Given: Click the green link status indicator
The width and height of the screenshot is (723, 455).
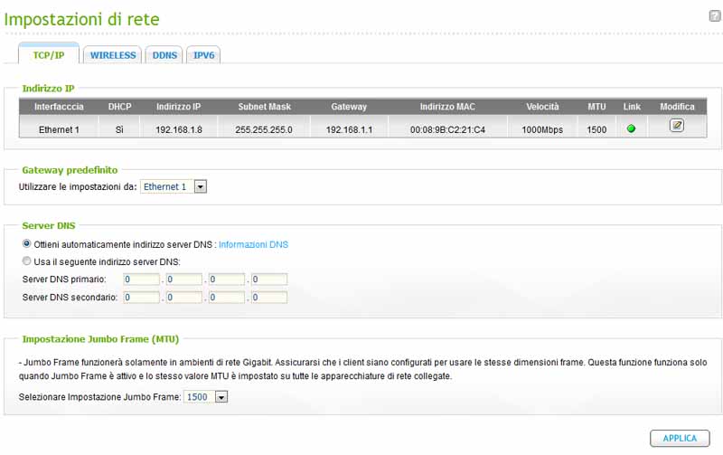Looking at the screenshot, I should point(631,129).
